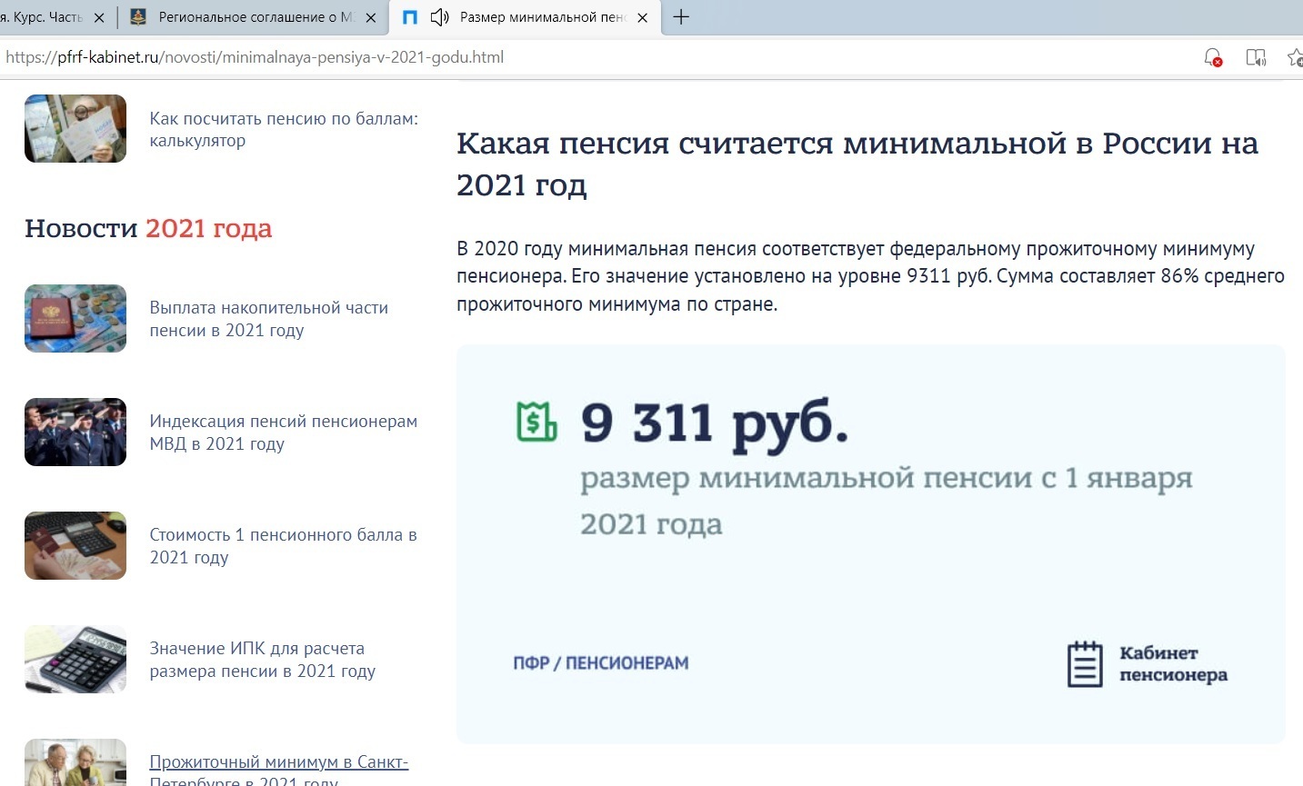Image resolution: width=1303 pixels, height=786 pixels.
Task: Open 'Выплата накопительной части пенсии' article
Action: (x=268, y=319)
